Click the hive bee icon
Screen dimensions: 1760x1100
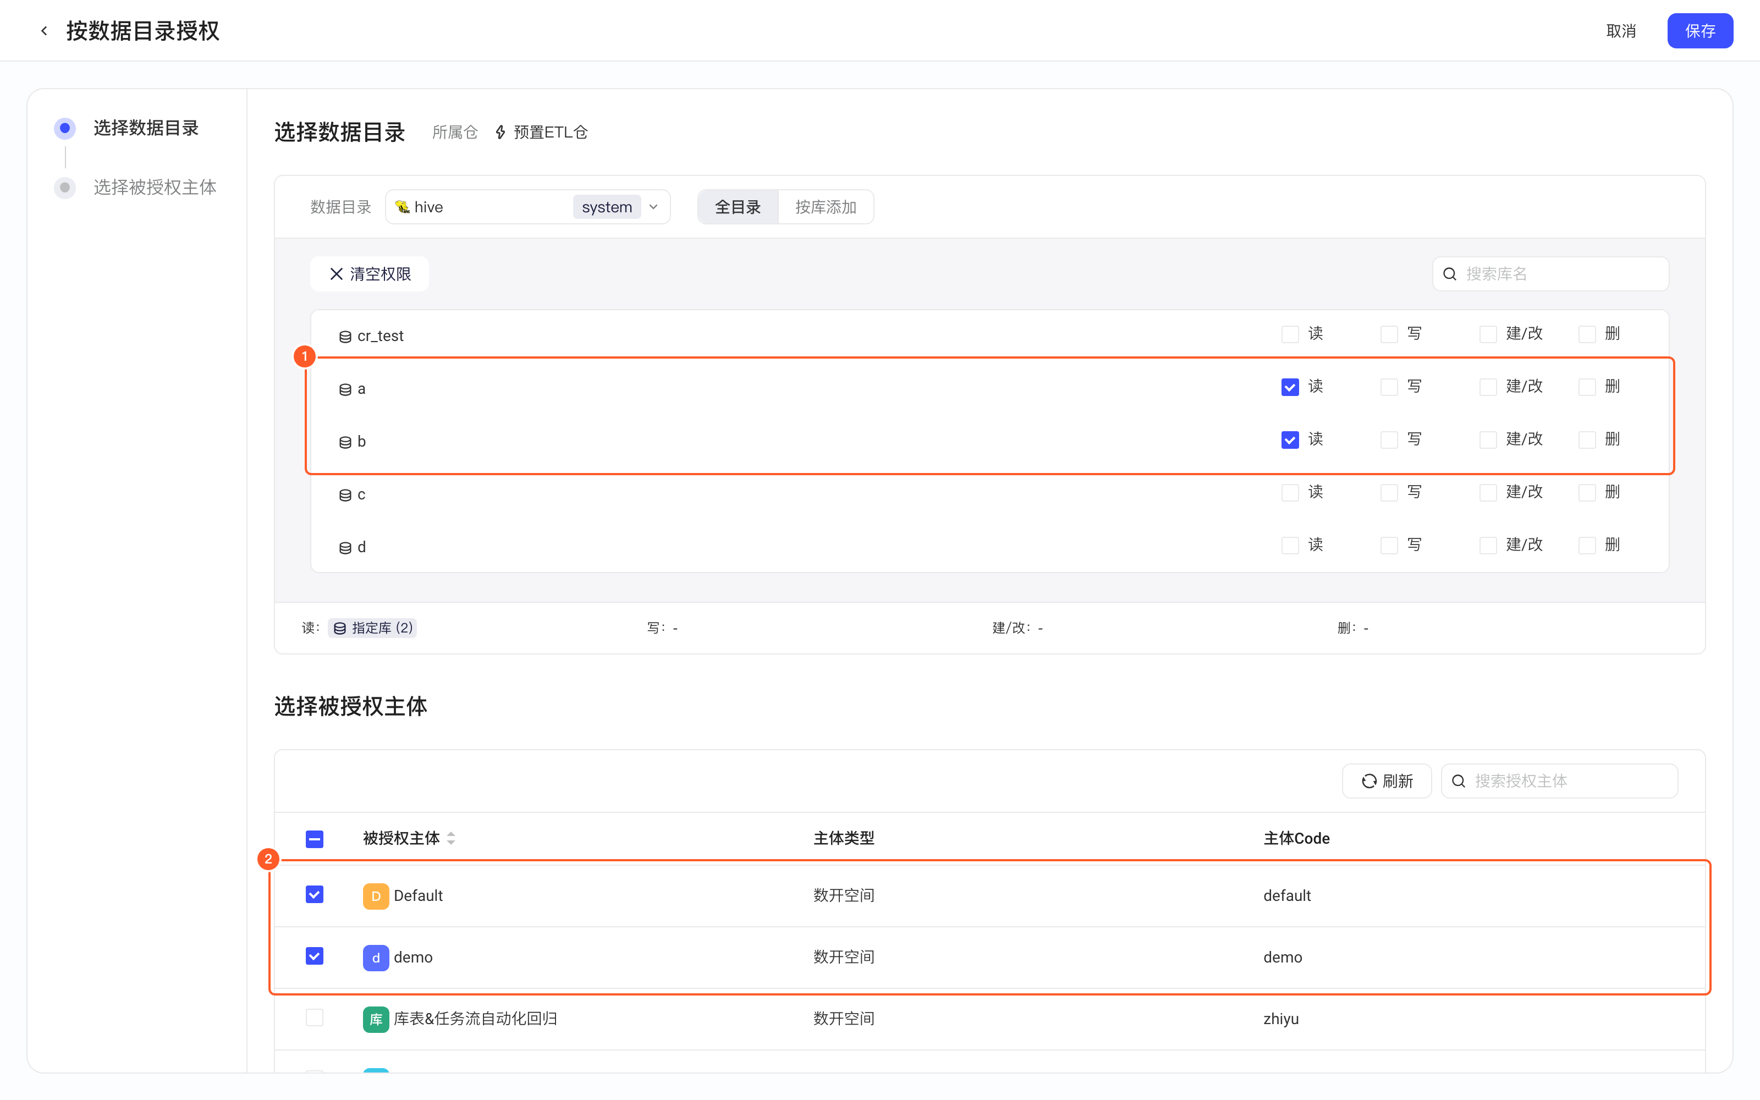(x=402, y=207)
